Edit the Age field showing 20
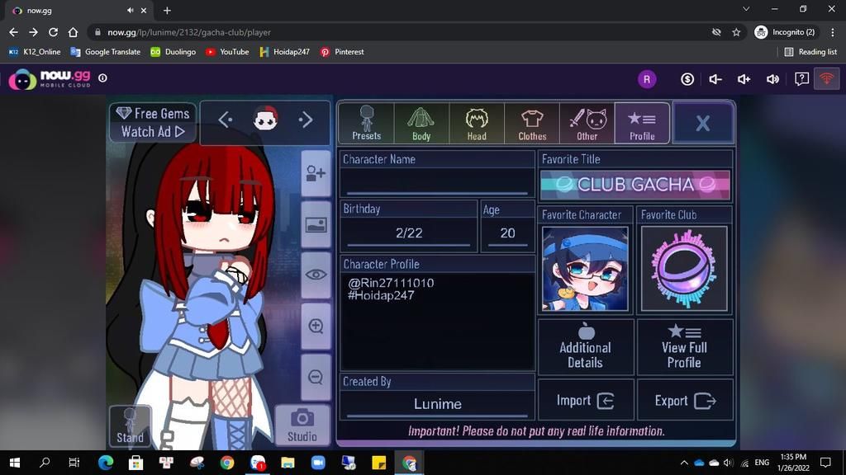Screen dimensions: 846x475 pos(507,233)
